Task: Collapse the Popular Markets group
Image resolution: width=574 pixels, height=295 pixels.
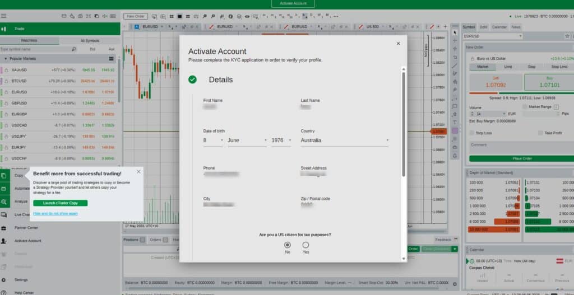Action: click(6, 58)
